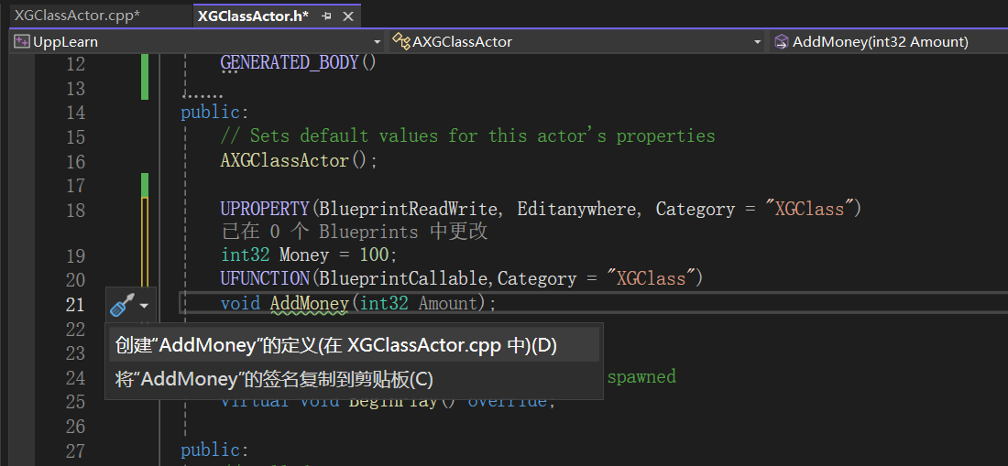1008x466 pixels.
Task: Click the UppLearn project icon in navigation bar
Action: 22,42
